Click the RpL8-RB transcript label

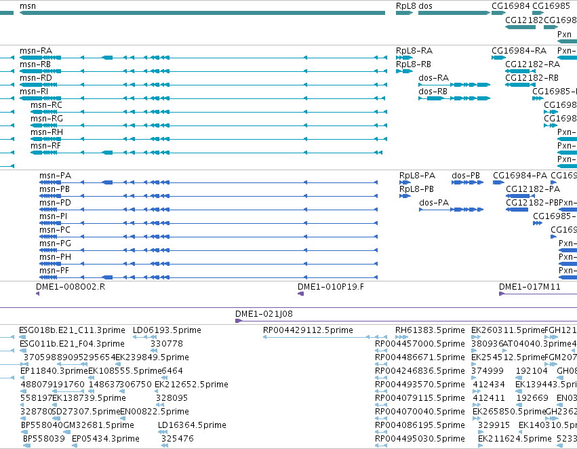click(x=414, y=64)
